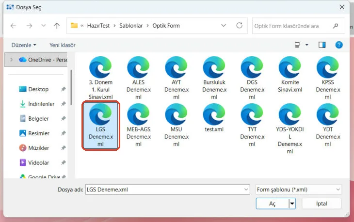The width and height of the screenshot is (354, 222).
Task: Select the AYT Deneme.xml file icon
Action: 177,67
